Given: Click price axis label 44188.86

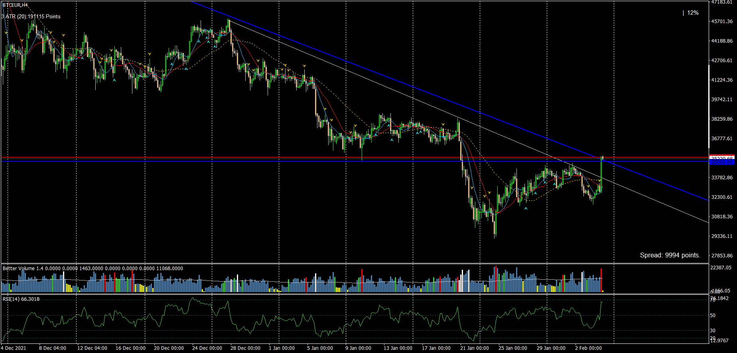Looking at the screenshot, I should pos(722,41).
